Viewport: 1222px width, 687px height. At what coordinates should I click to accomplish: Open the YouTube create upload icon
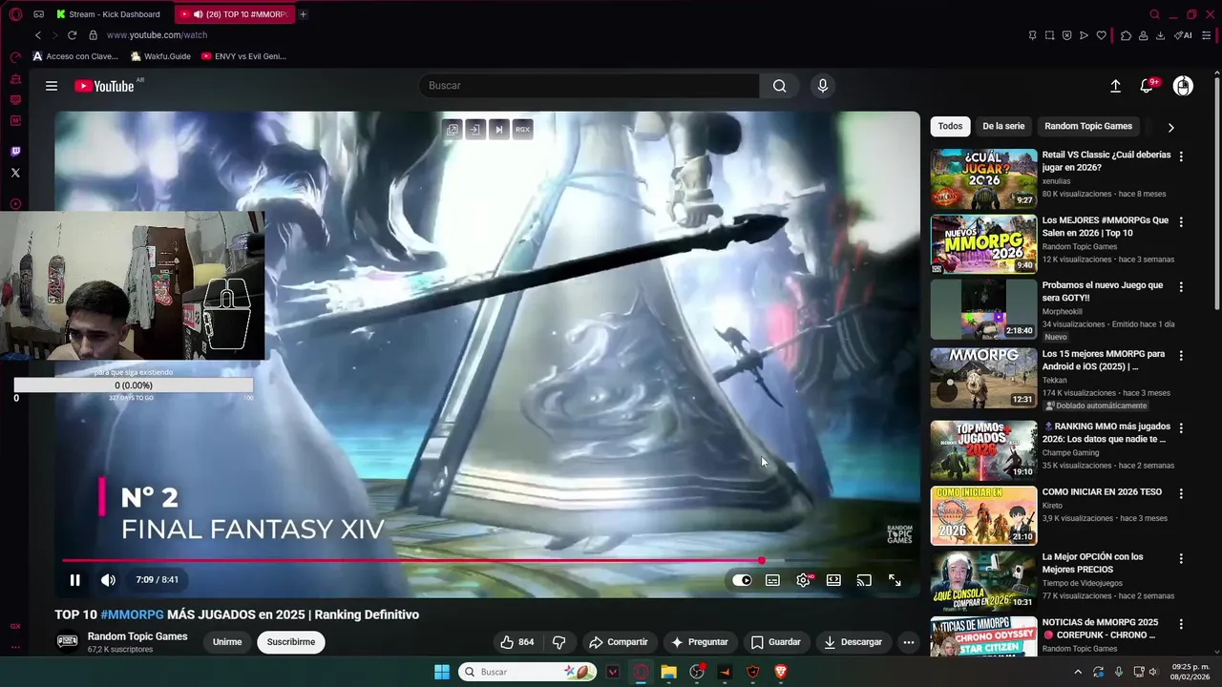(1115, 86)
